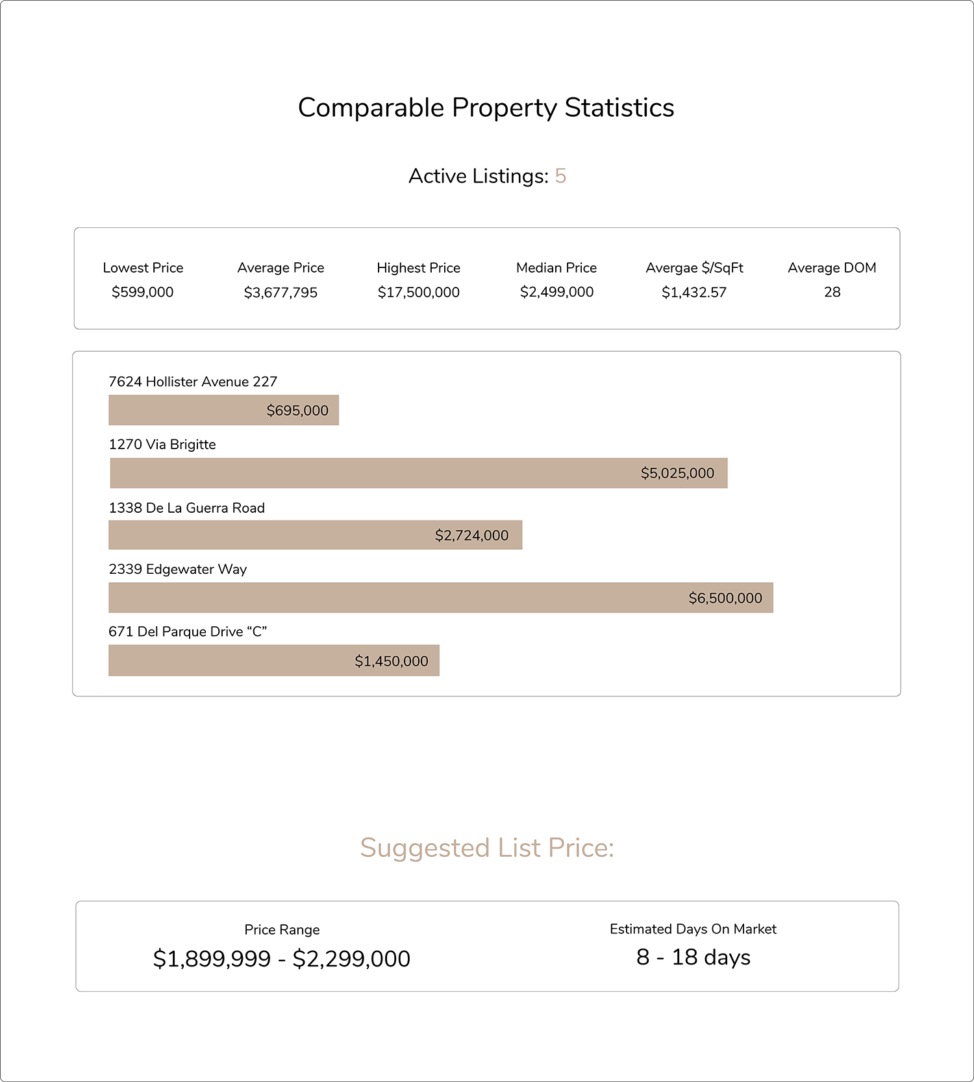This screenshot has width=974, height=1082.
Task: Click the 7624 Hollister Avenue 227 bar
Action: [224, 410]
